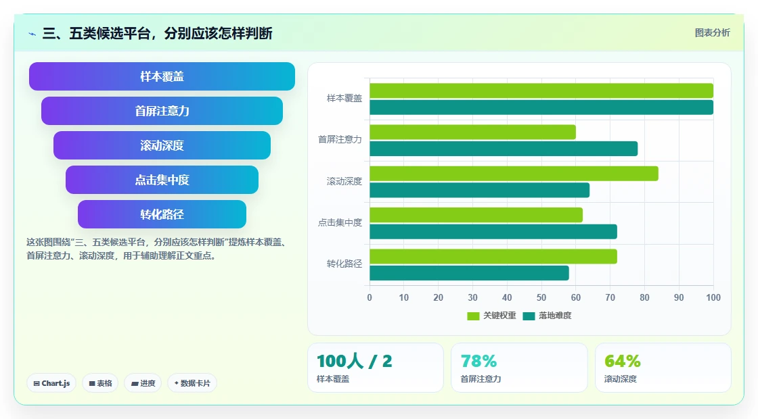Click the 滚动深度 落地难度 teal bar
Screen dimensions: 758x419
tap(480, 190)
